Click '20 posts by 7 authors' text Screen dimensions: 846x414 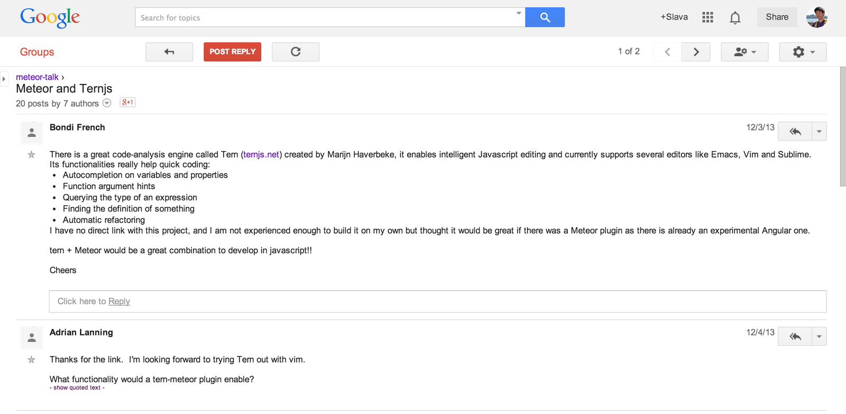tap(57, 104)
